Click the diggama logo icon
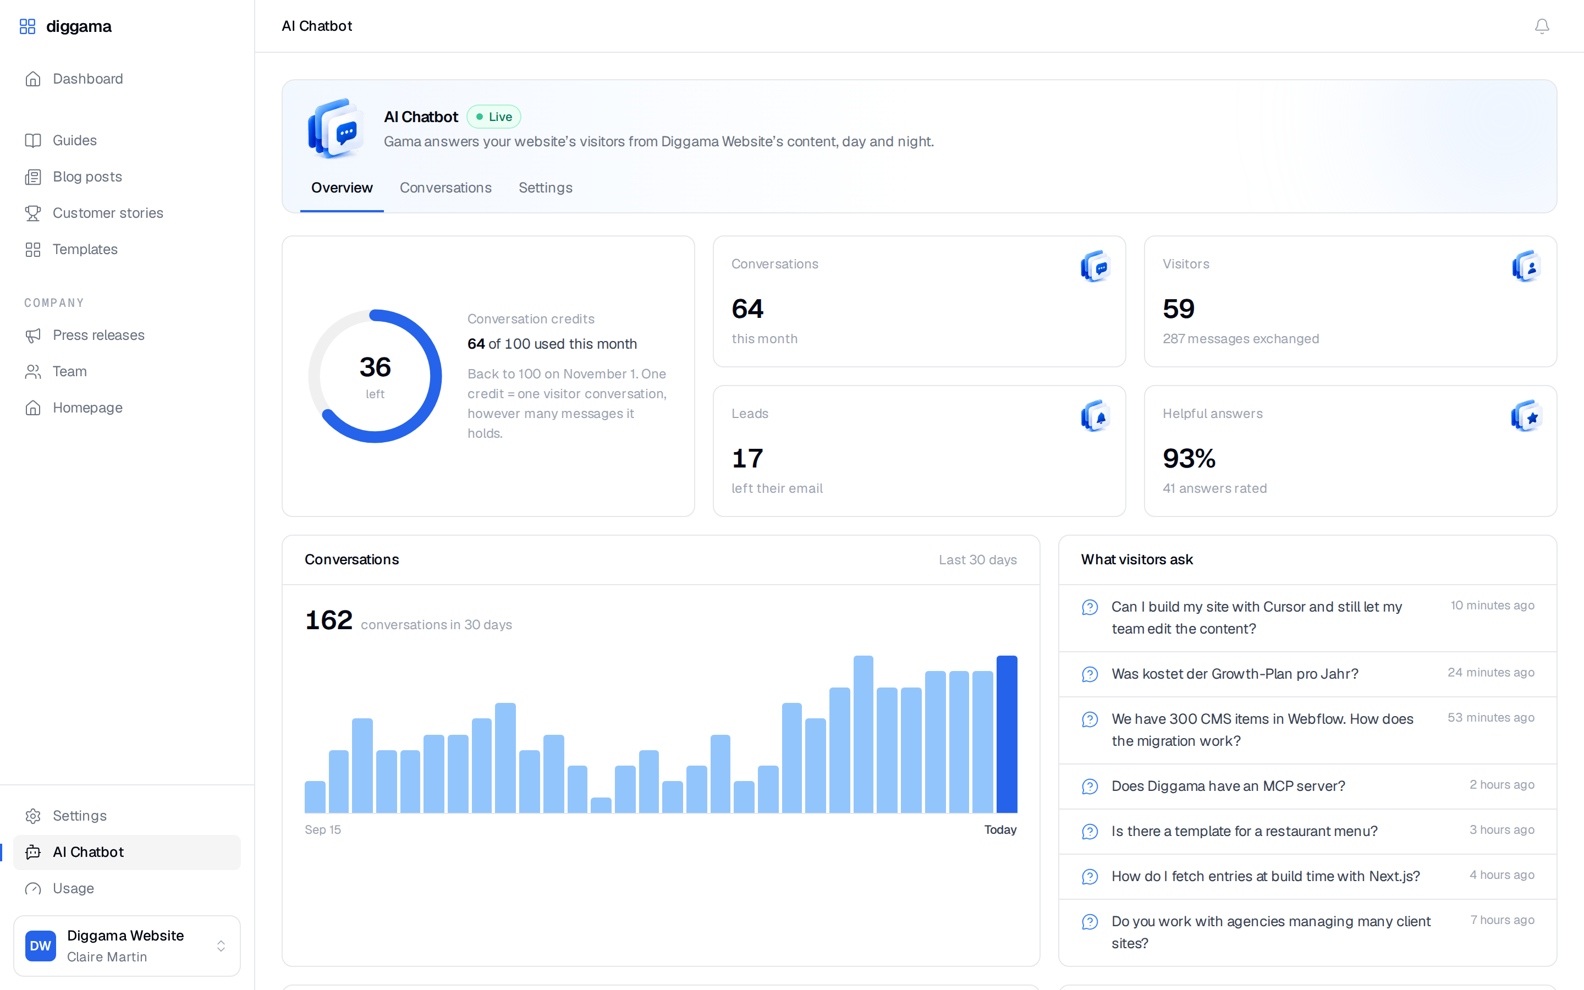Image resolution: width=1584 pixels, height=990 pixels. [x=28, y=26]
